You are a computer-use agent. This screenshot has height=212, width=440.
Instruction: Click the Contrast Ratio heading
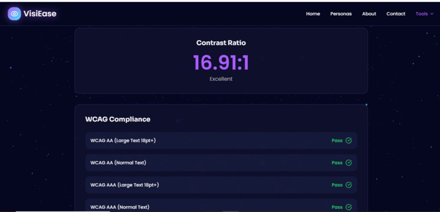coord(221,43)
